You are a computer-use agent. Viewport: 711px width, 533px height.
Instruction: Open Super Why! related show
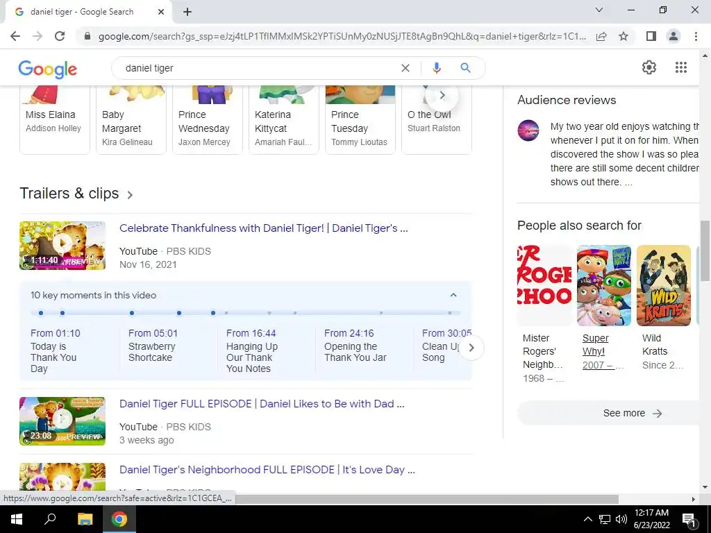603,308
